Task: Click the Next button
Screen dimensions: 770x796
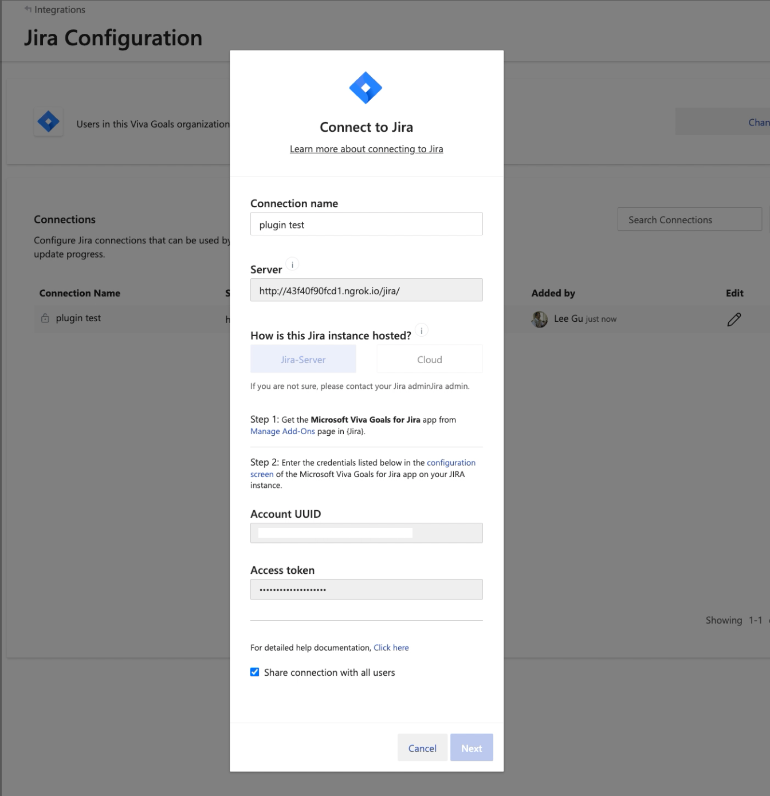Action: tap(472, 748)
